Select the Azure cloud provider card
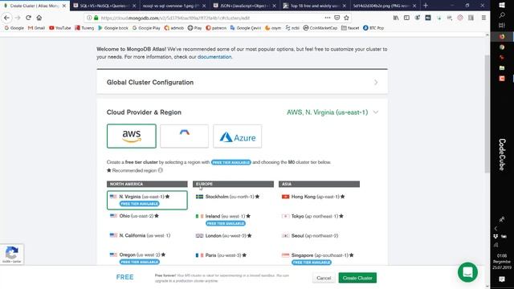The width and height of the screenshot is (514, 289). (x=238, y=136)
